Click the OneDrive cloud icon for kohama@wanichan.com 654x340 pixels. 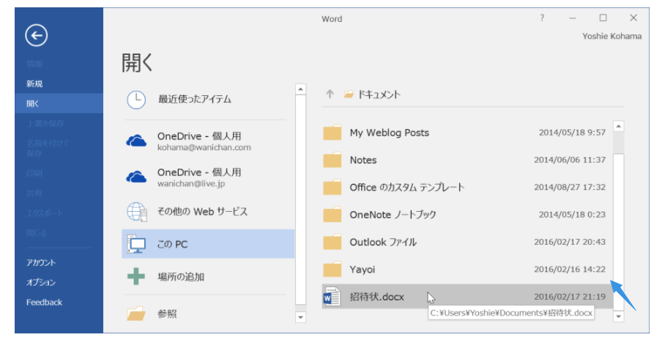(136, 141)
